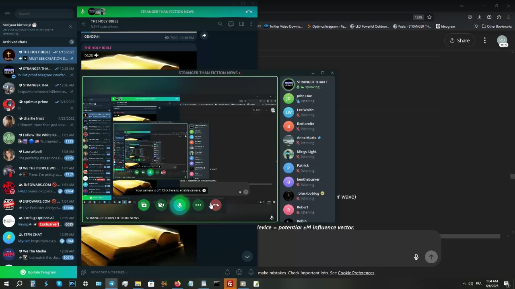This screenshot has width=515, height=289.
Task: Attach a file with paperclip icon
Action: tap(84, 272)
